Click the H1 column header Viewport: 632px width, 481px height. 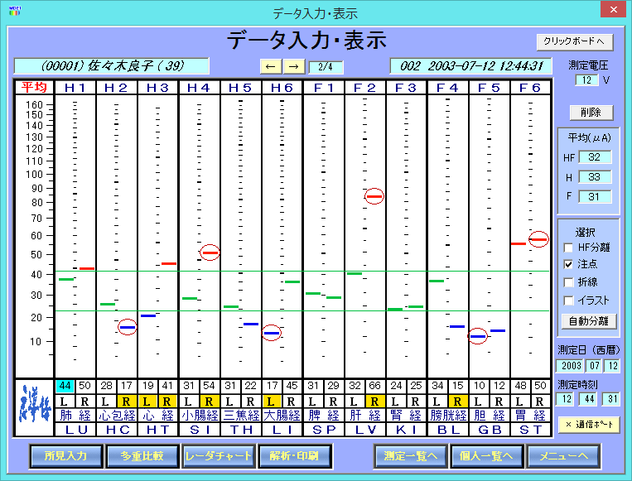point(75,87)
